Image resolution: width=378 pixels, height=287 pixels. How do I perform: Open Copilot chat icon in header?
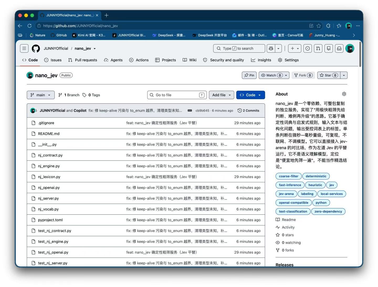271,48
